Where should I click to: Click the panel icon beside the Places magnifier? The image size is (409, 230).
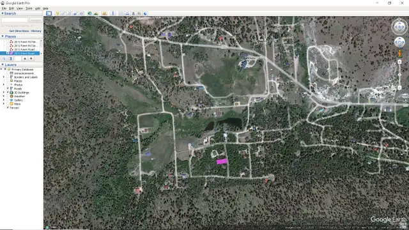pos(10,59)
